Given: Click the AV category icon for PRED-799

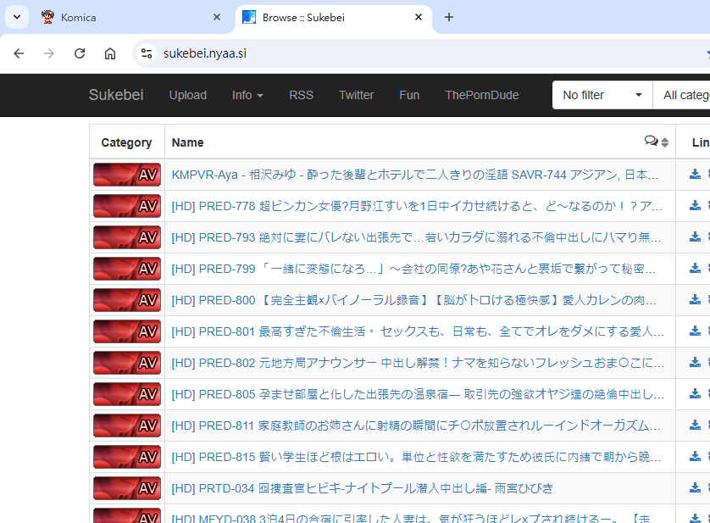Looking at the screenshot, I should point(127,269).
